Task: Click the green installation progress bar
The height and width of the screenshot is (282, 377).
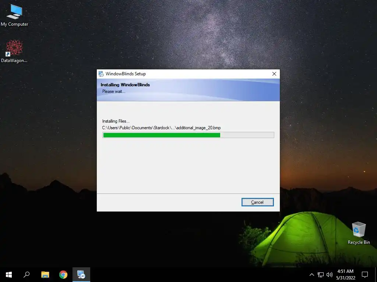Action: [188, 135]
